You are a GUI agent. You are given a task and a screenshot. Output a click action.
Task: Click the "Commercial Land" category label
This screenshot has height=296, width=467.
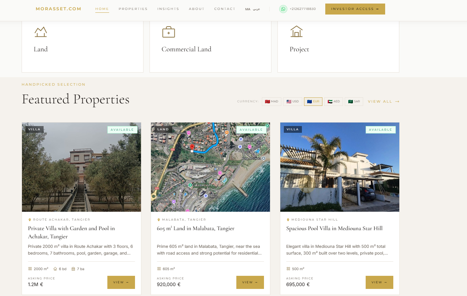tap(186, 49)
